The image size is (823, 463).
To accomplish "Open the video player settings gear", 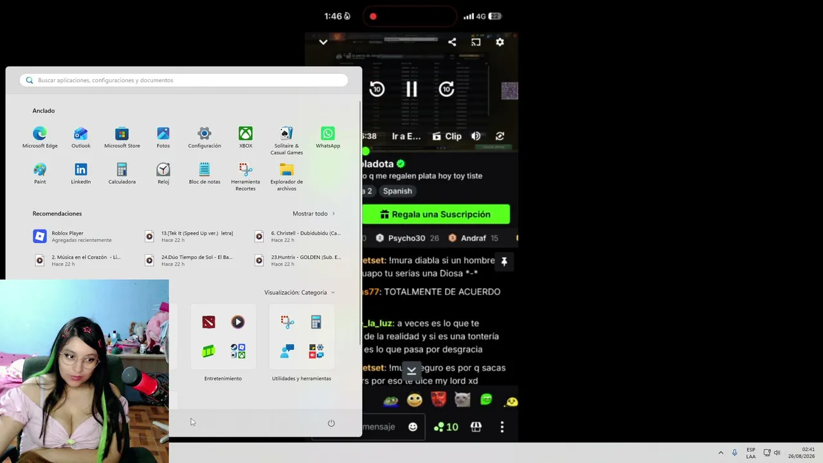I will [x=500, y=42].
